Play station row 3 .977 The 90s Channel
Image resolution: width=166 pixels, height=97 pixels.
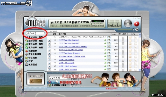49,43
